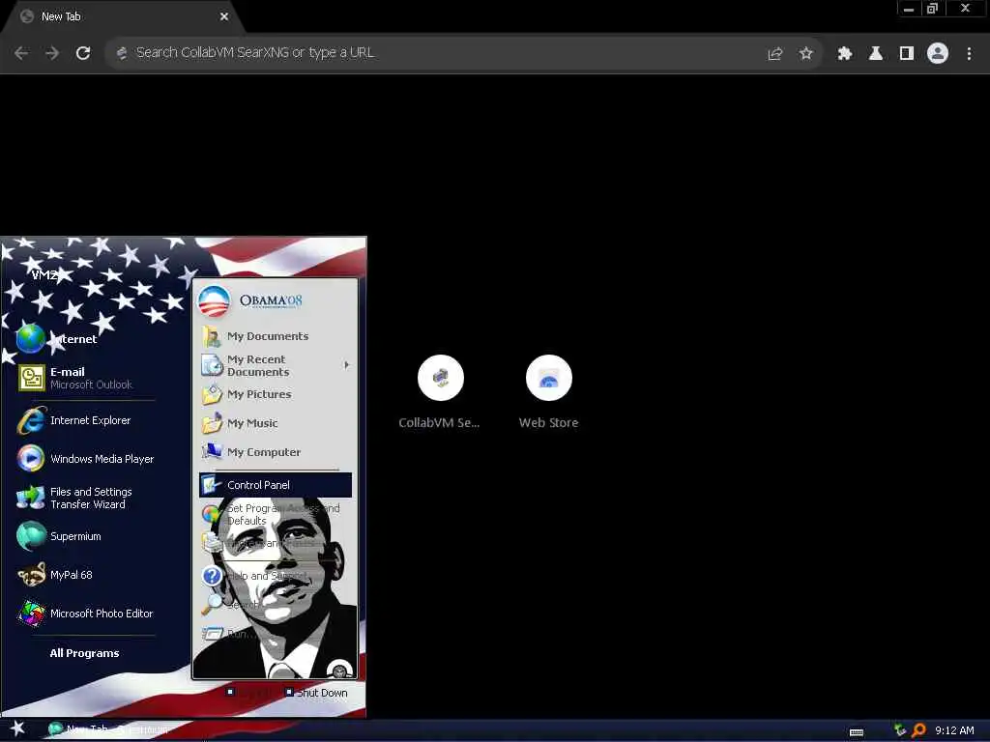This screenshot has height=742, width=990.
Task: Open the profile avatar menu
Action: 938,54
